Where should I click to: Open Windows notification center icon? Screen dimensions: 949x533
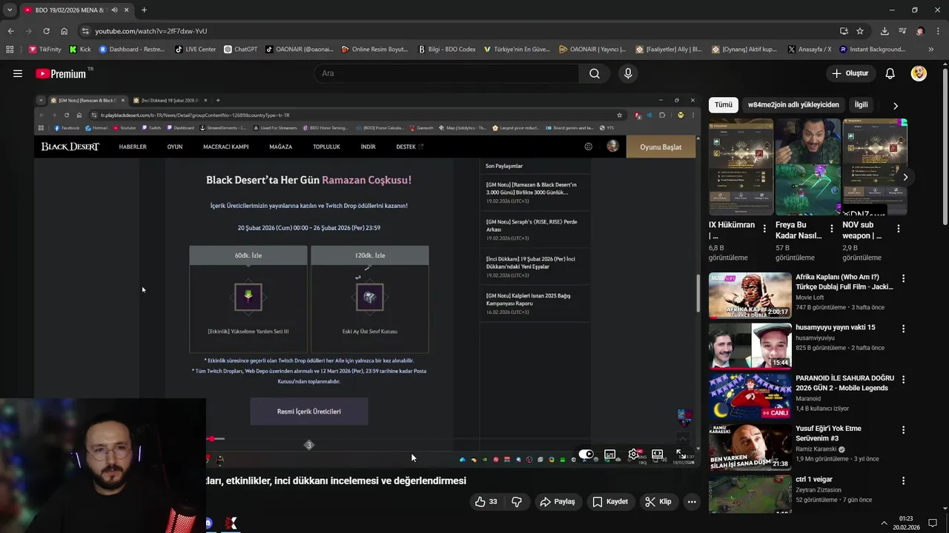[x=933, y=523]
